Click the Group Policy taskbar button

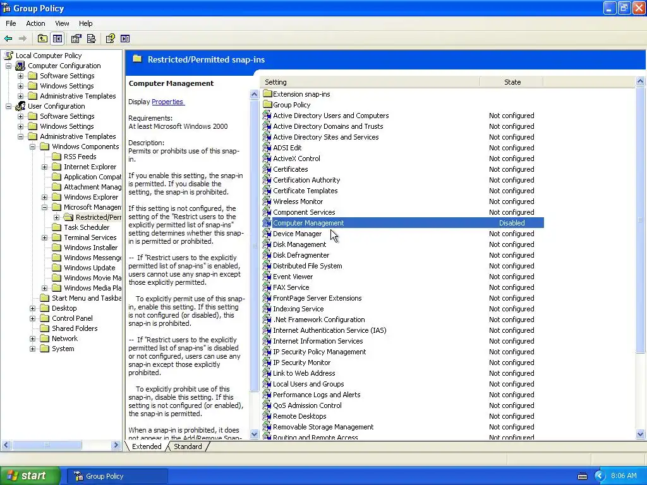pos(118,476)
